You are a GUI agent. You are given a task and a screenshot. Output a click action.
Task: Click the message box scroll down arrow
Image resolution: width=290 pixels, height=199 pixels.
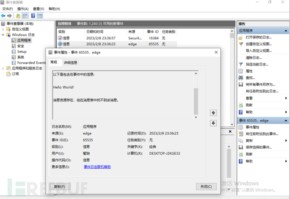pyautogui.click(x=196, y=117)
